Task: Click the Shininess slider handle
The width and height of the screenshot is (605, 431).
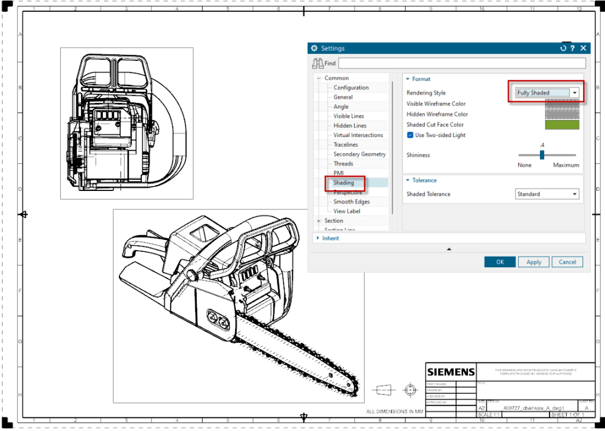Action: pyautogui.click(x=542, y=155)
